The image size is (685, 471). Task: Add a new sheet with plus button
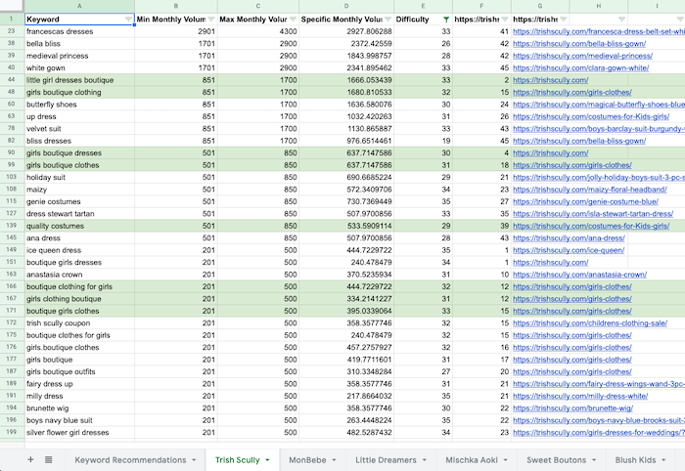30,459
